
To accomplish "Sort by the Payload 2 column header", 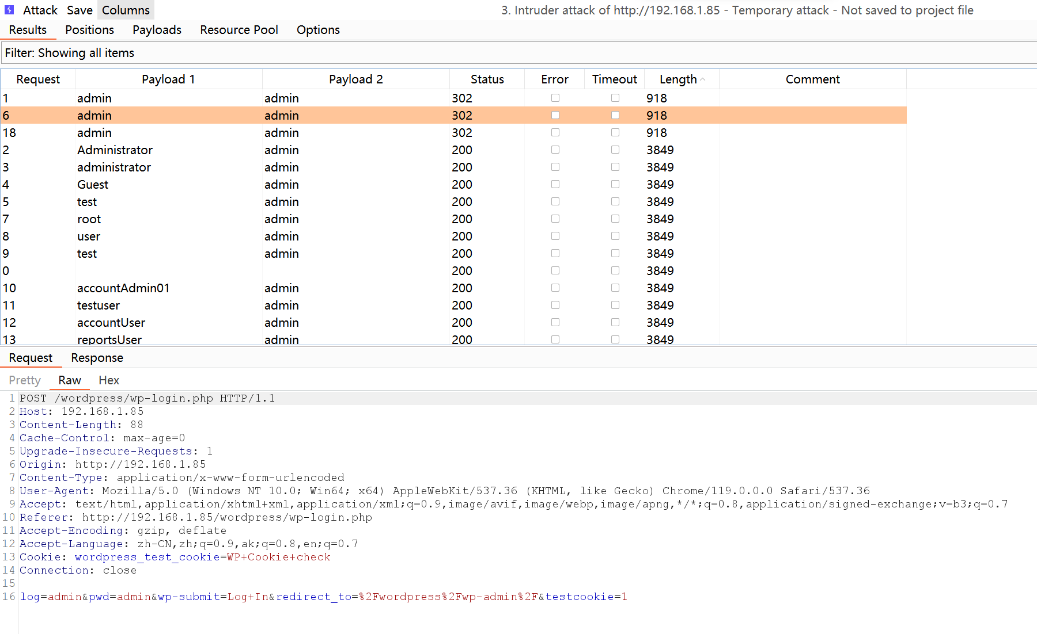I will click(355, 79).
